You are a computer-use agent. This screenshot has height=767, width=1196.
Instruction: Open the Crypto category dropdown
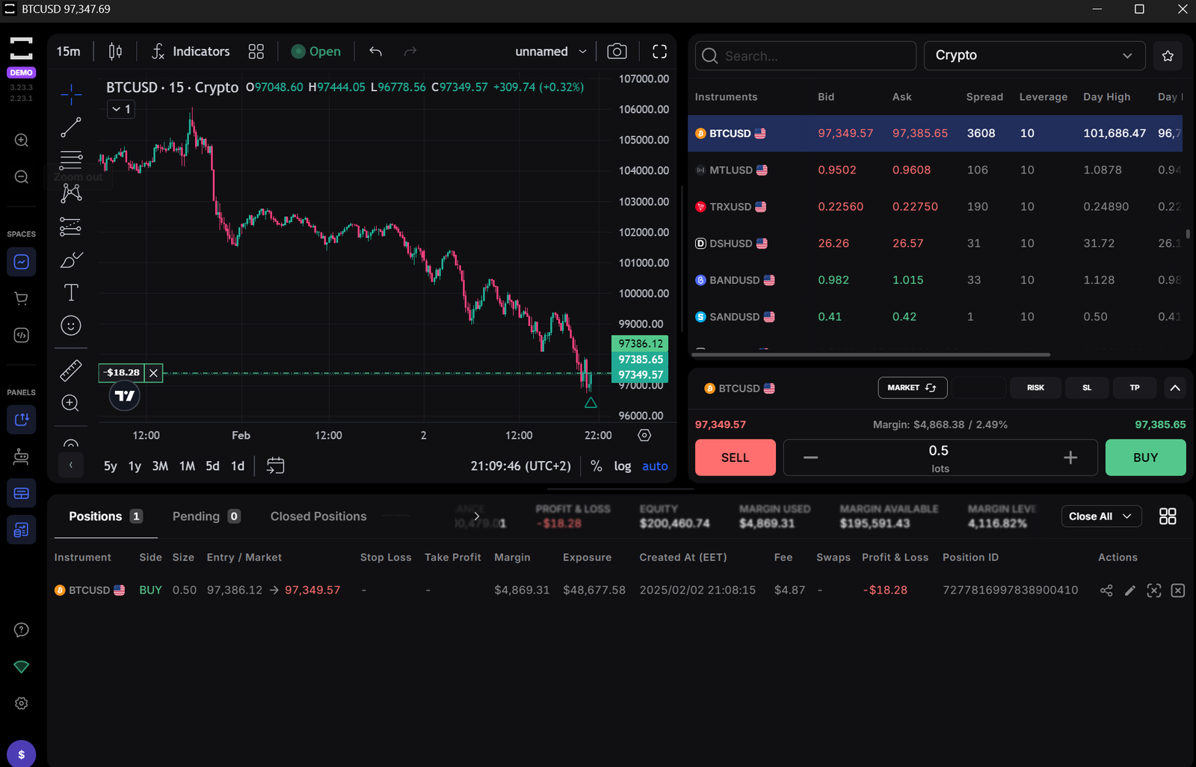click(x=1035, y=56)
